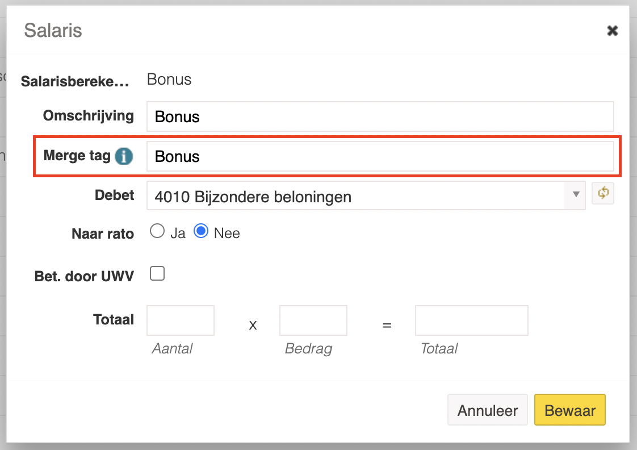Click the Ja label text

coord(178,234)
